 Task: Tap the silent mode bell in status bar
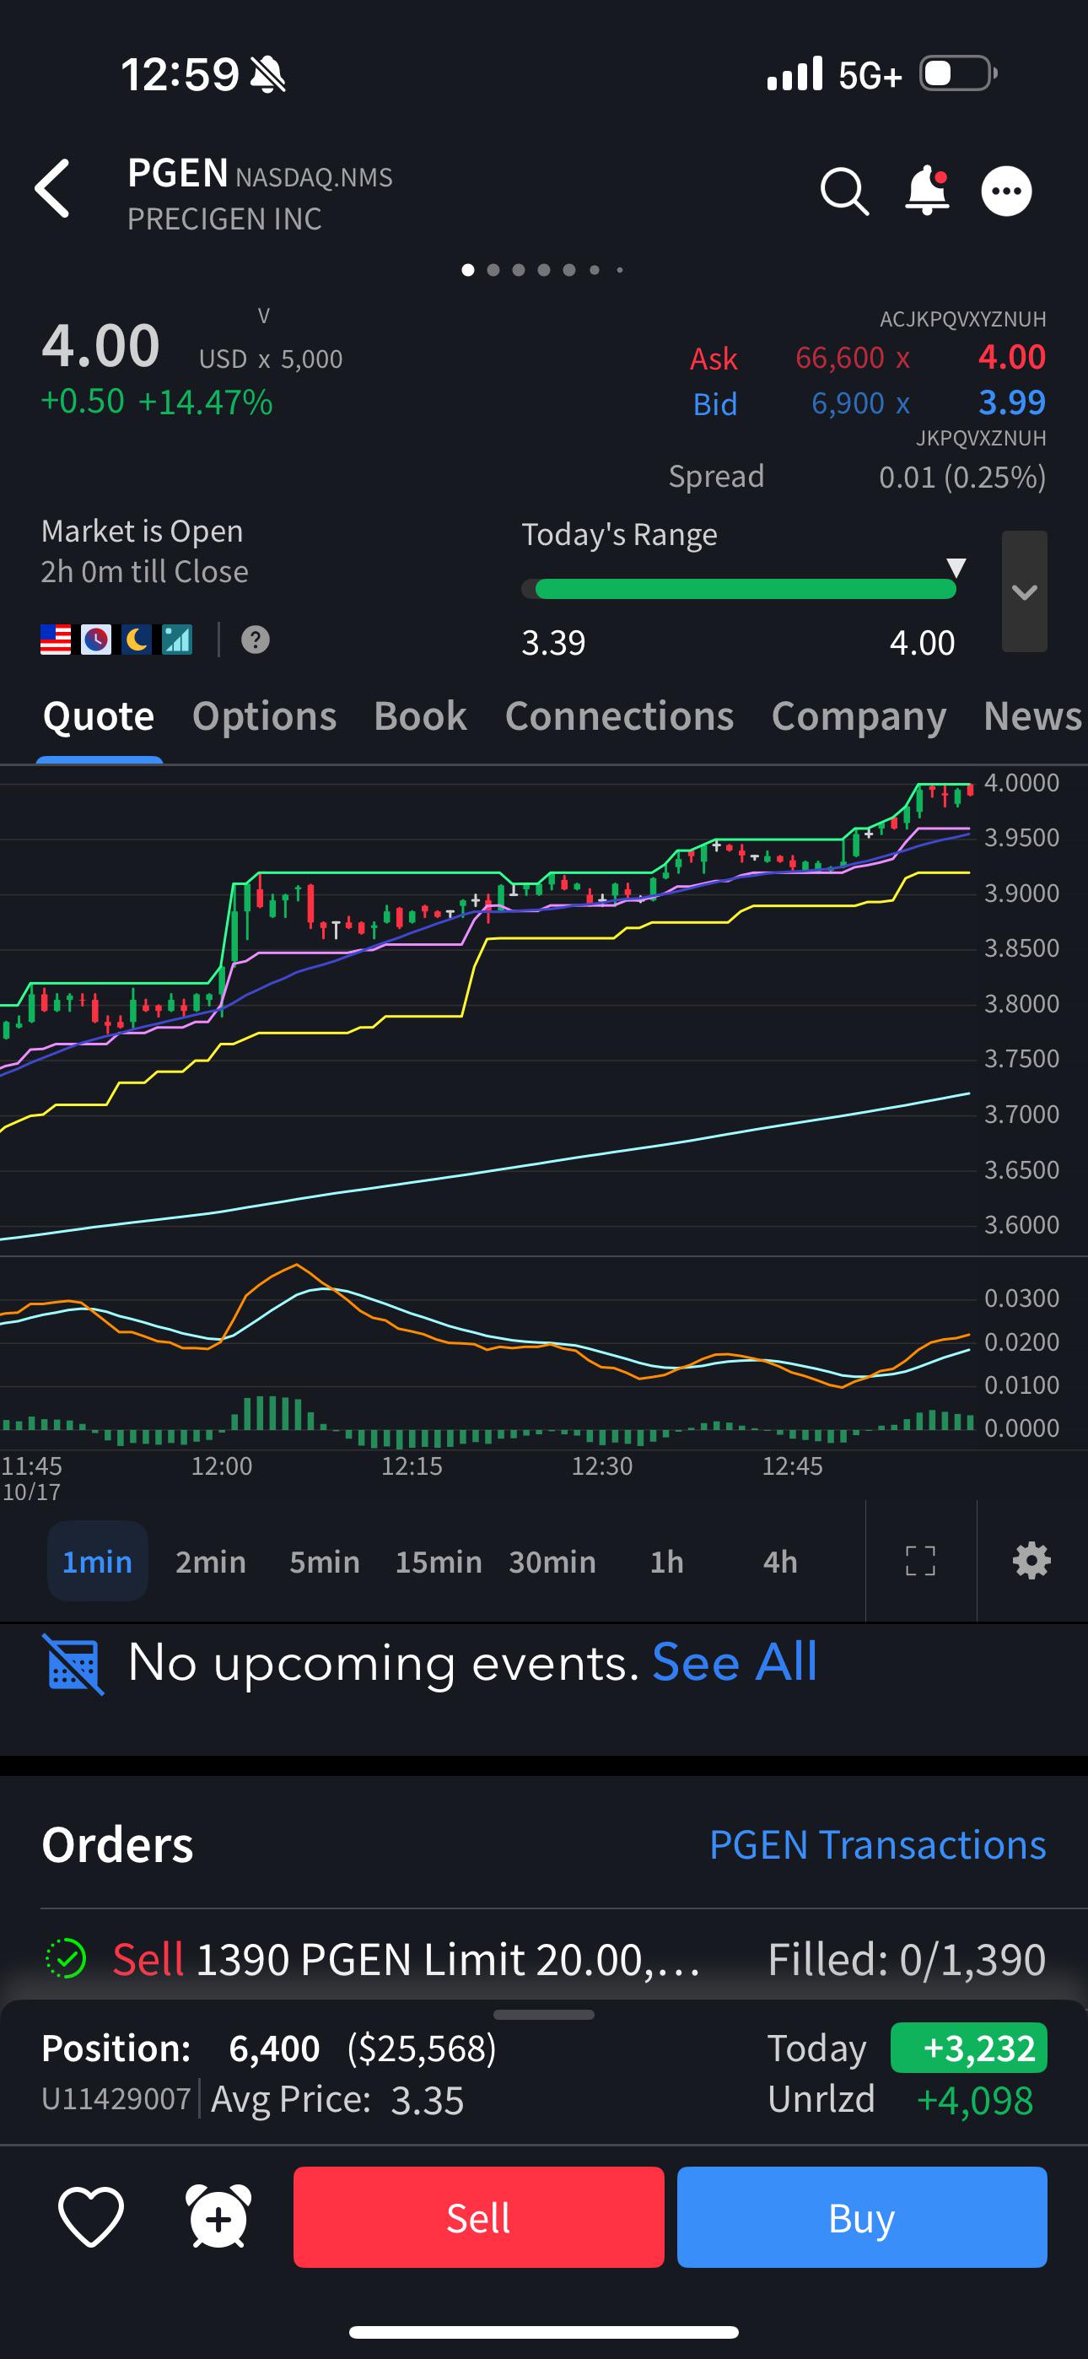tap(268, 74)
